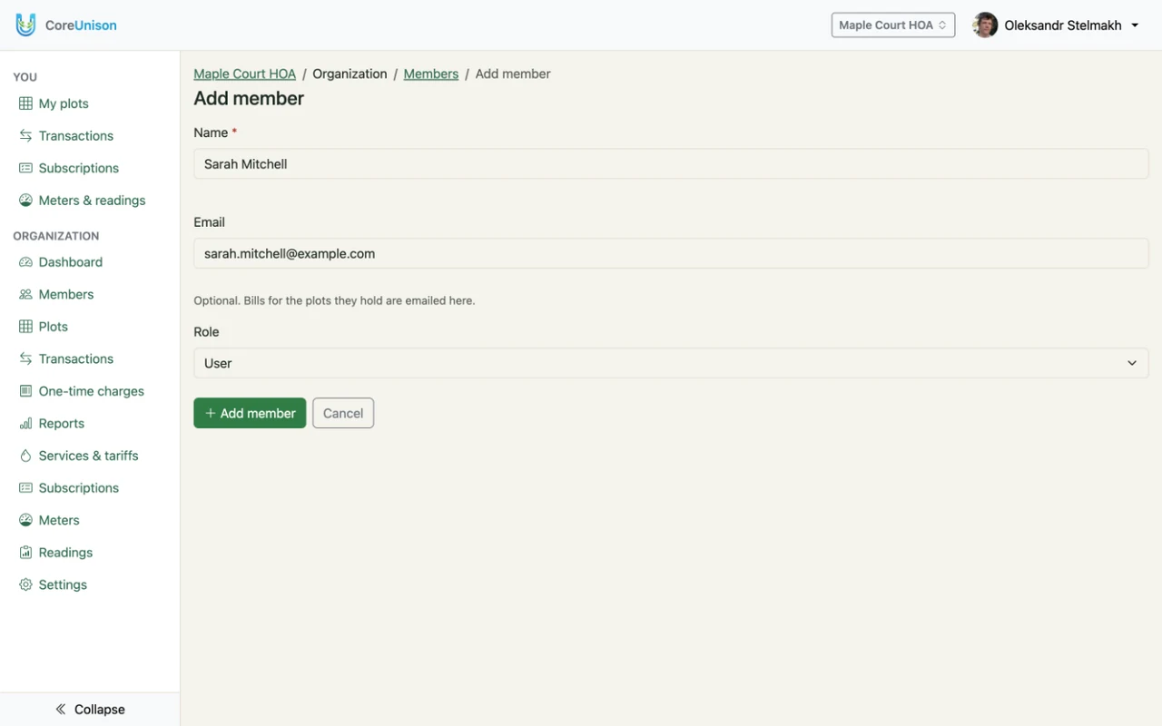Open My plots from the sidebar
The height and width of the screenshot is (726, 1162).
[54, 103]
